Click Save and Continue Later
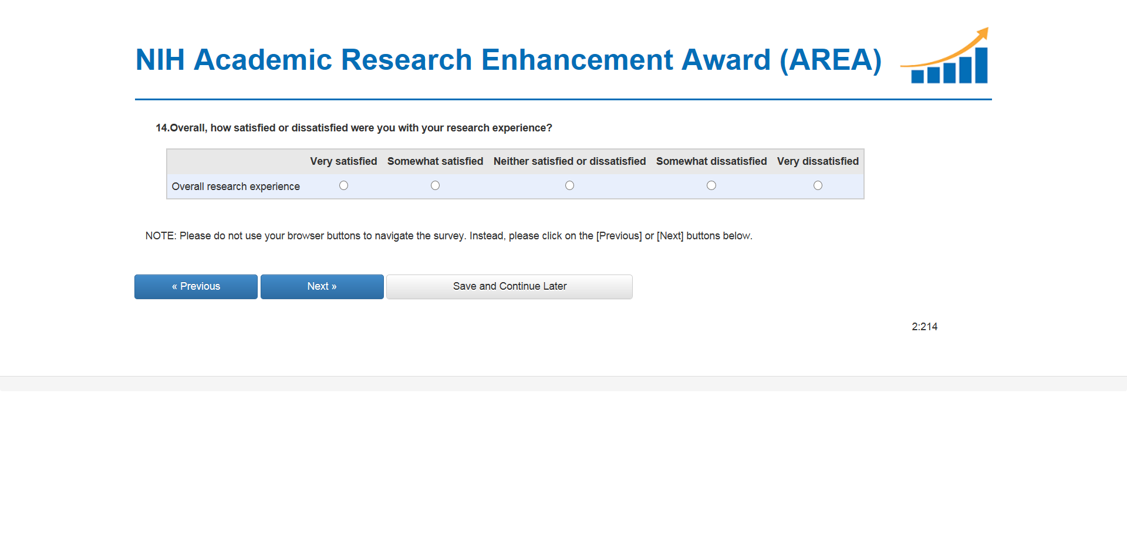 [509, 287]
